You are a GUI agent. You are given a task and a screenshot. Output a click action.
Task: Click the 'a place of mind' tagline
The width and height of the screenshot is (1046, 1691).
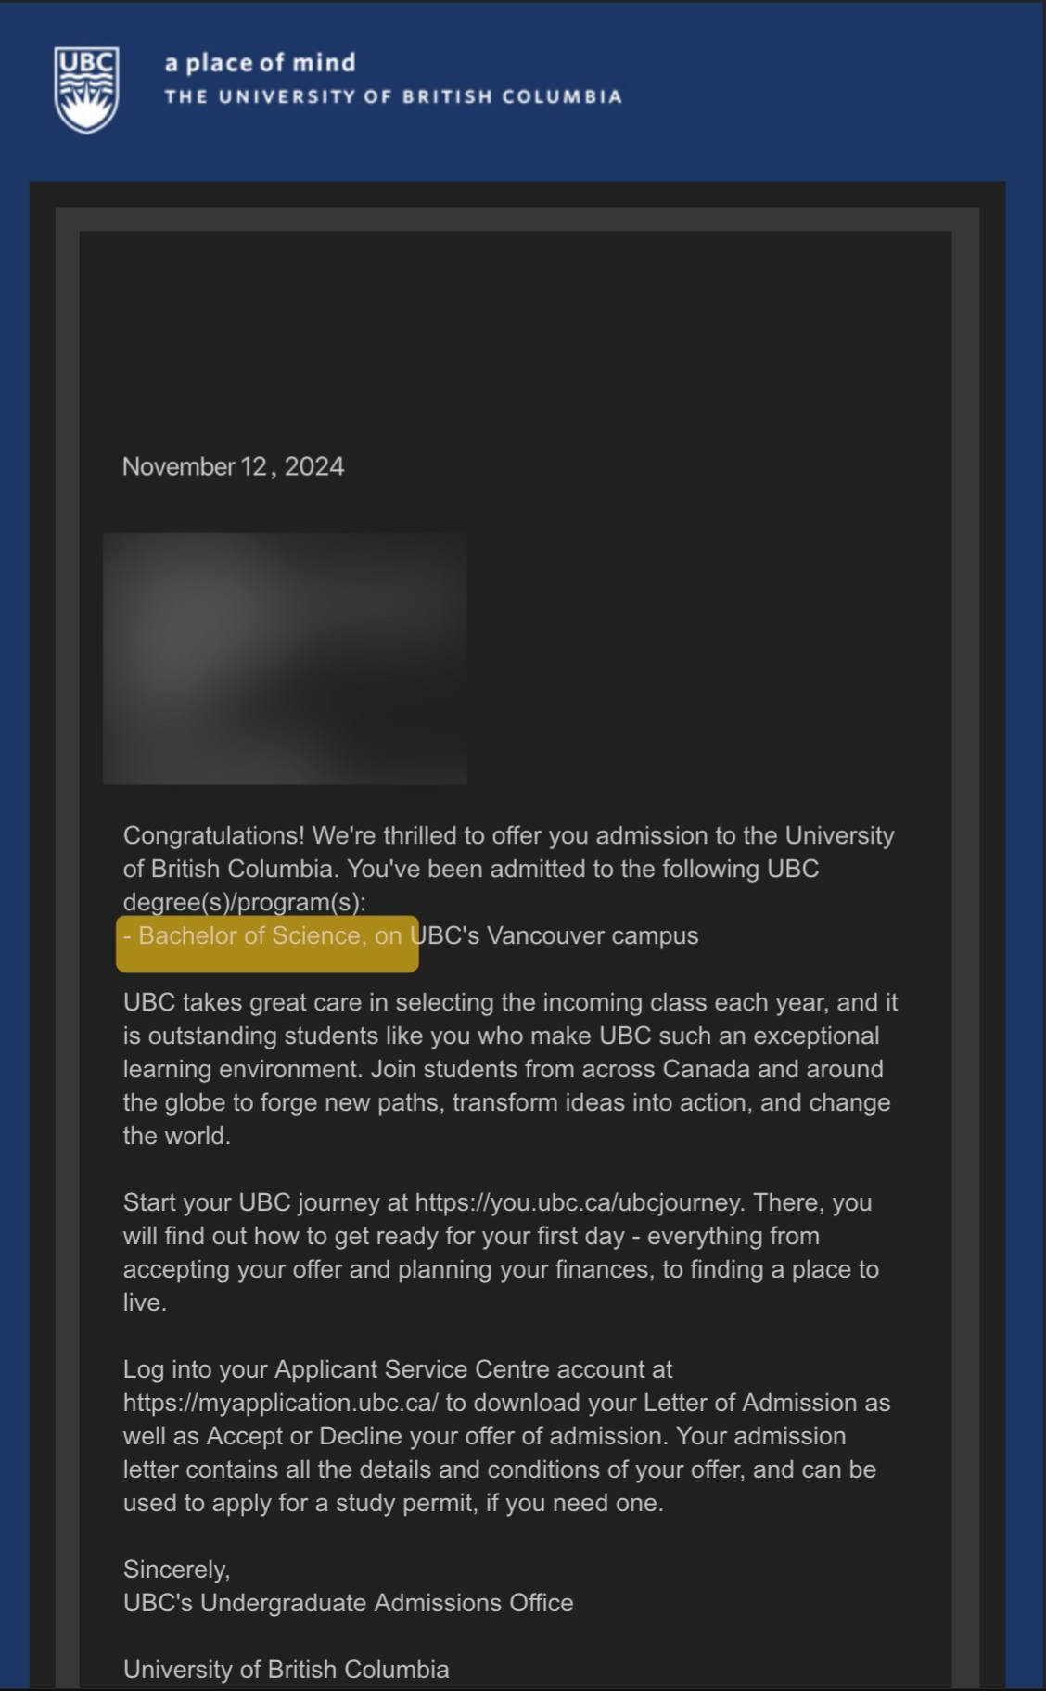pos(260,63)
